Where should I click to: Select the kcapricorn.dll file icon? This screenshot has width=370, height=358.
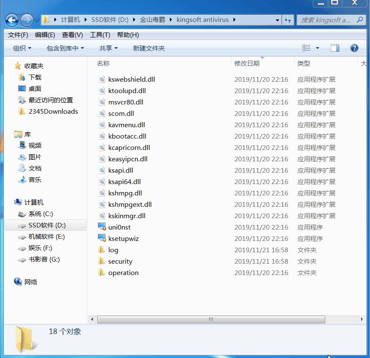click(102, 147)
